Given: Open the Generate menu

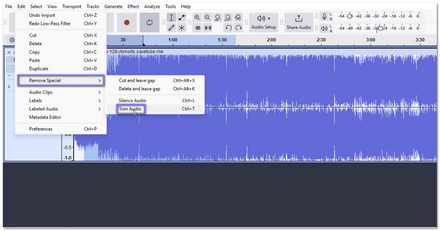Looking at the screenshot, I should pyautogui.click(x=113, y=6).
